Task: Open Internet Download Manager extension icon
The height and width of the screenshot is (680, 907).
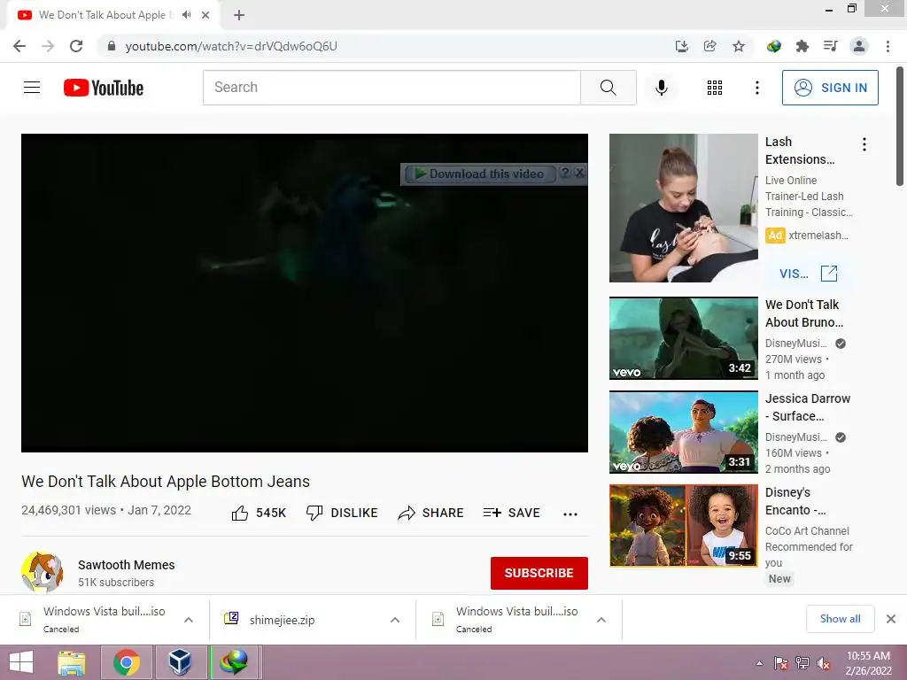Action: click(773, 46)
